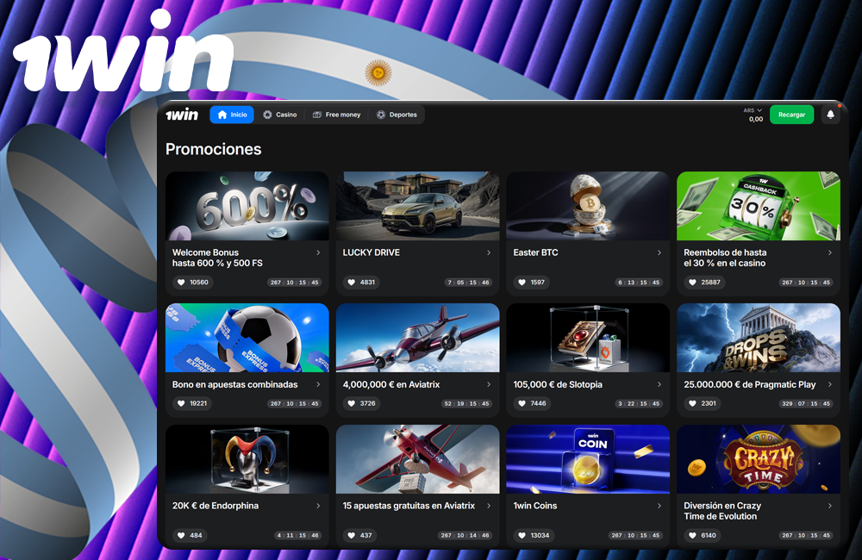Open LUCKY DRIVE chevron arrow
862x560 pixels.
489,252
